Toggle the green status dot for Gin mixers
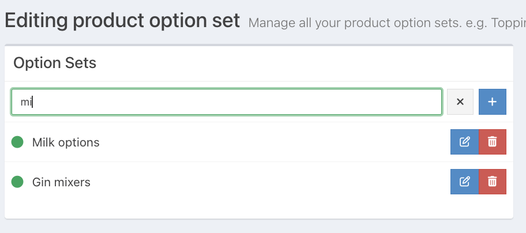The height and width of the screenshot is (233, 526). pyautogui.click(x=17, y=182)
